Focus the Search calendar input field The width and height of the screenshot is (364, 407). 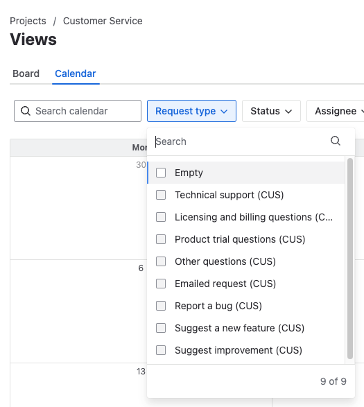point(78,111)
